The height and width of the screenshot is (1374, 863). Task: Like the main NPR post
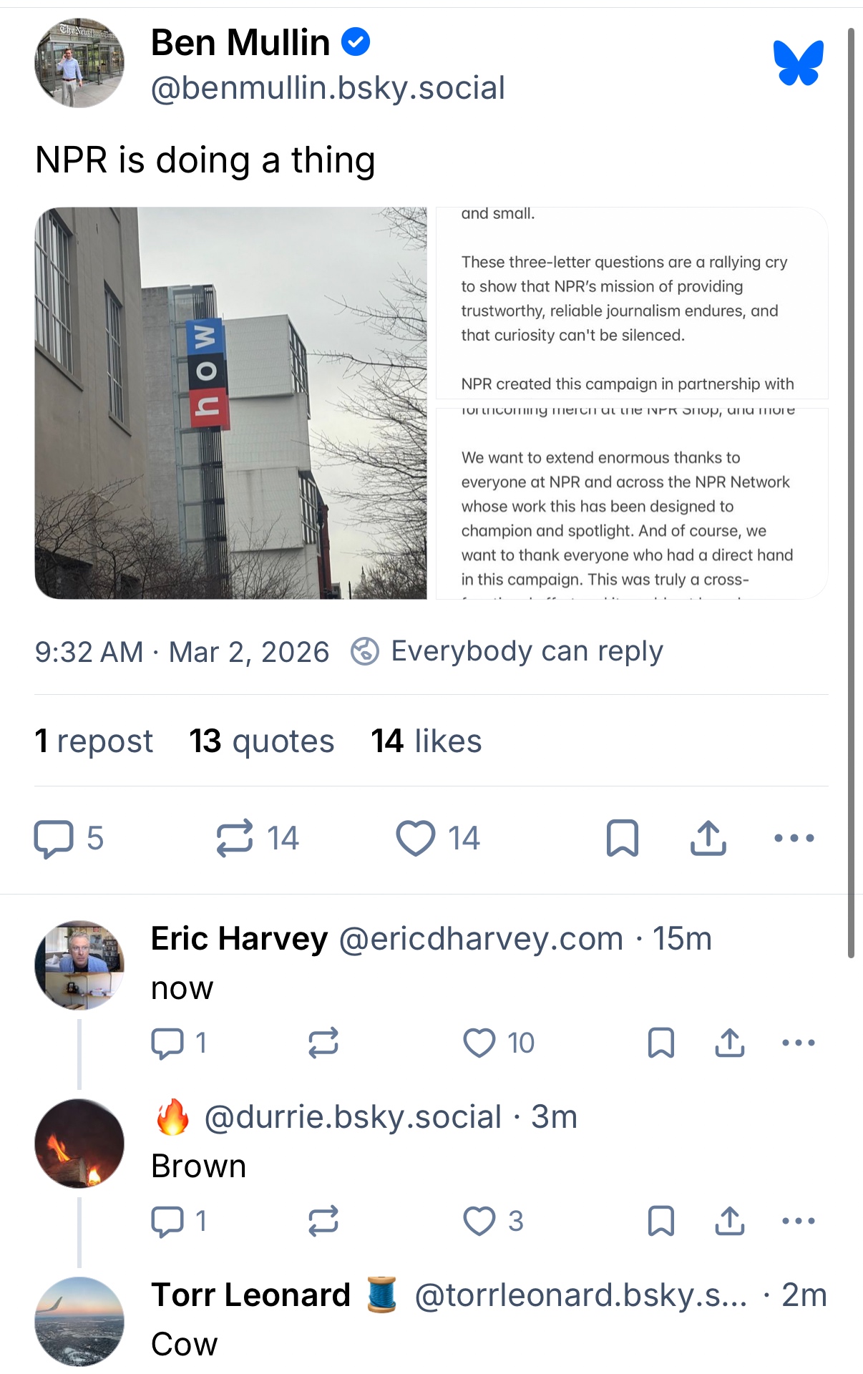pos(438,838)
